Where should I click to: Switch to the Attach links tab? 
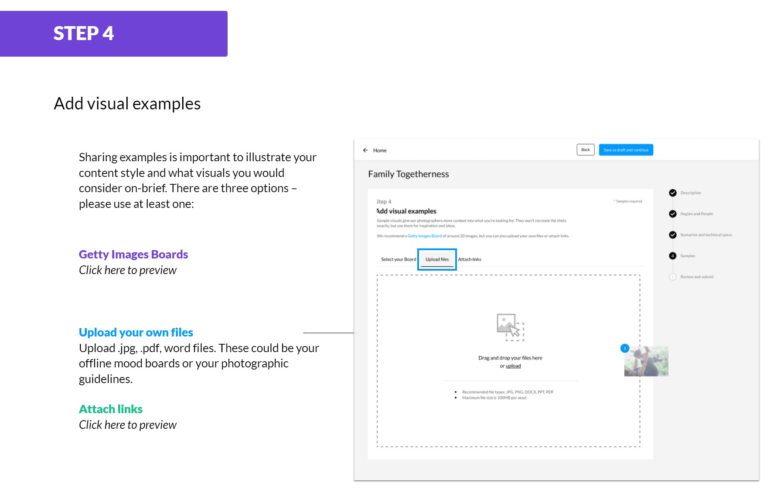coord(470,259)
